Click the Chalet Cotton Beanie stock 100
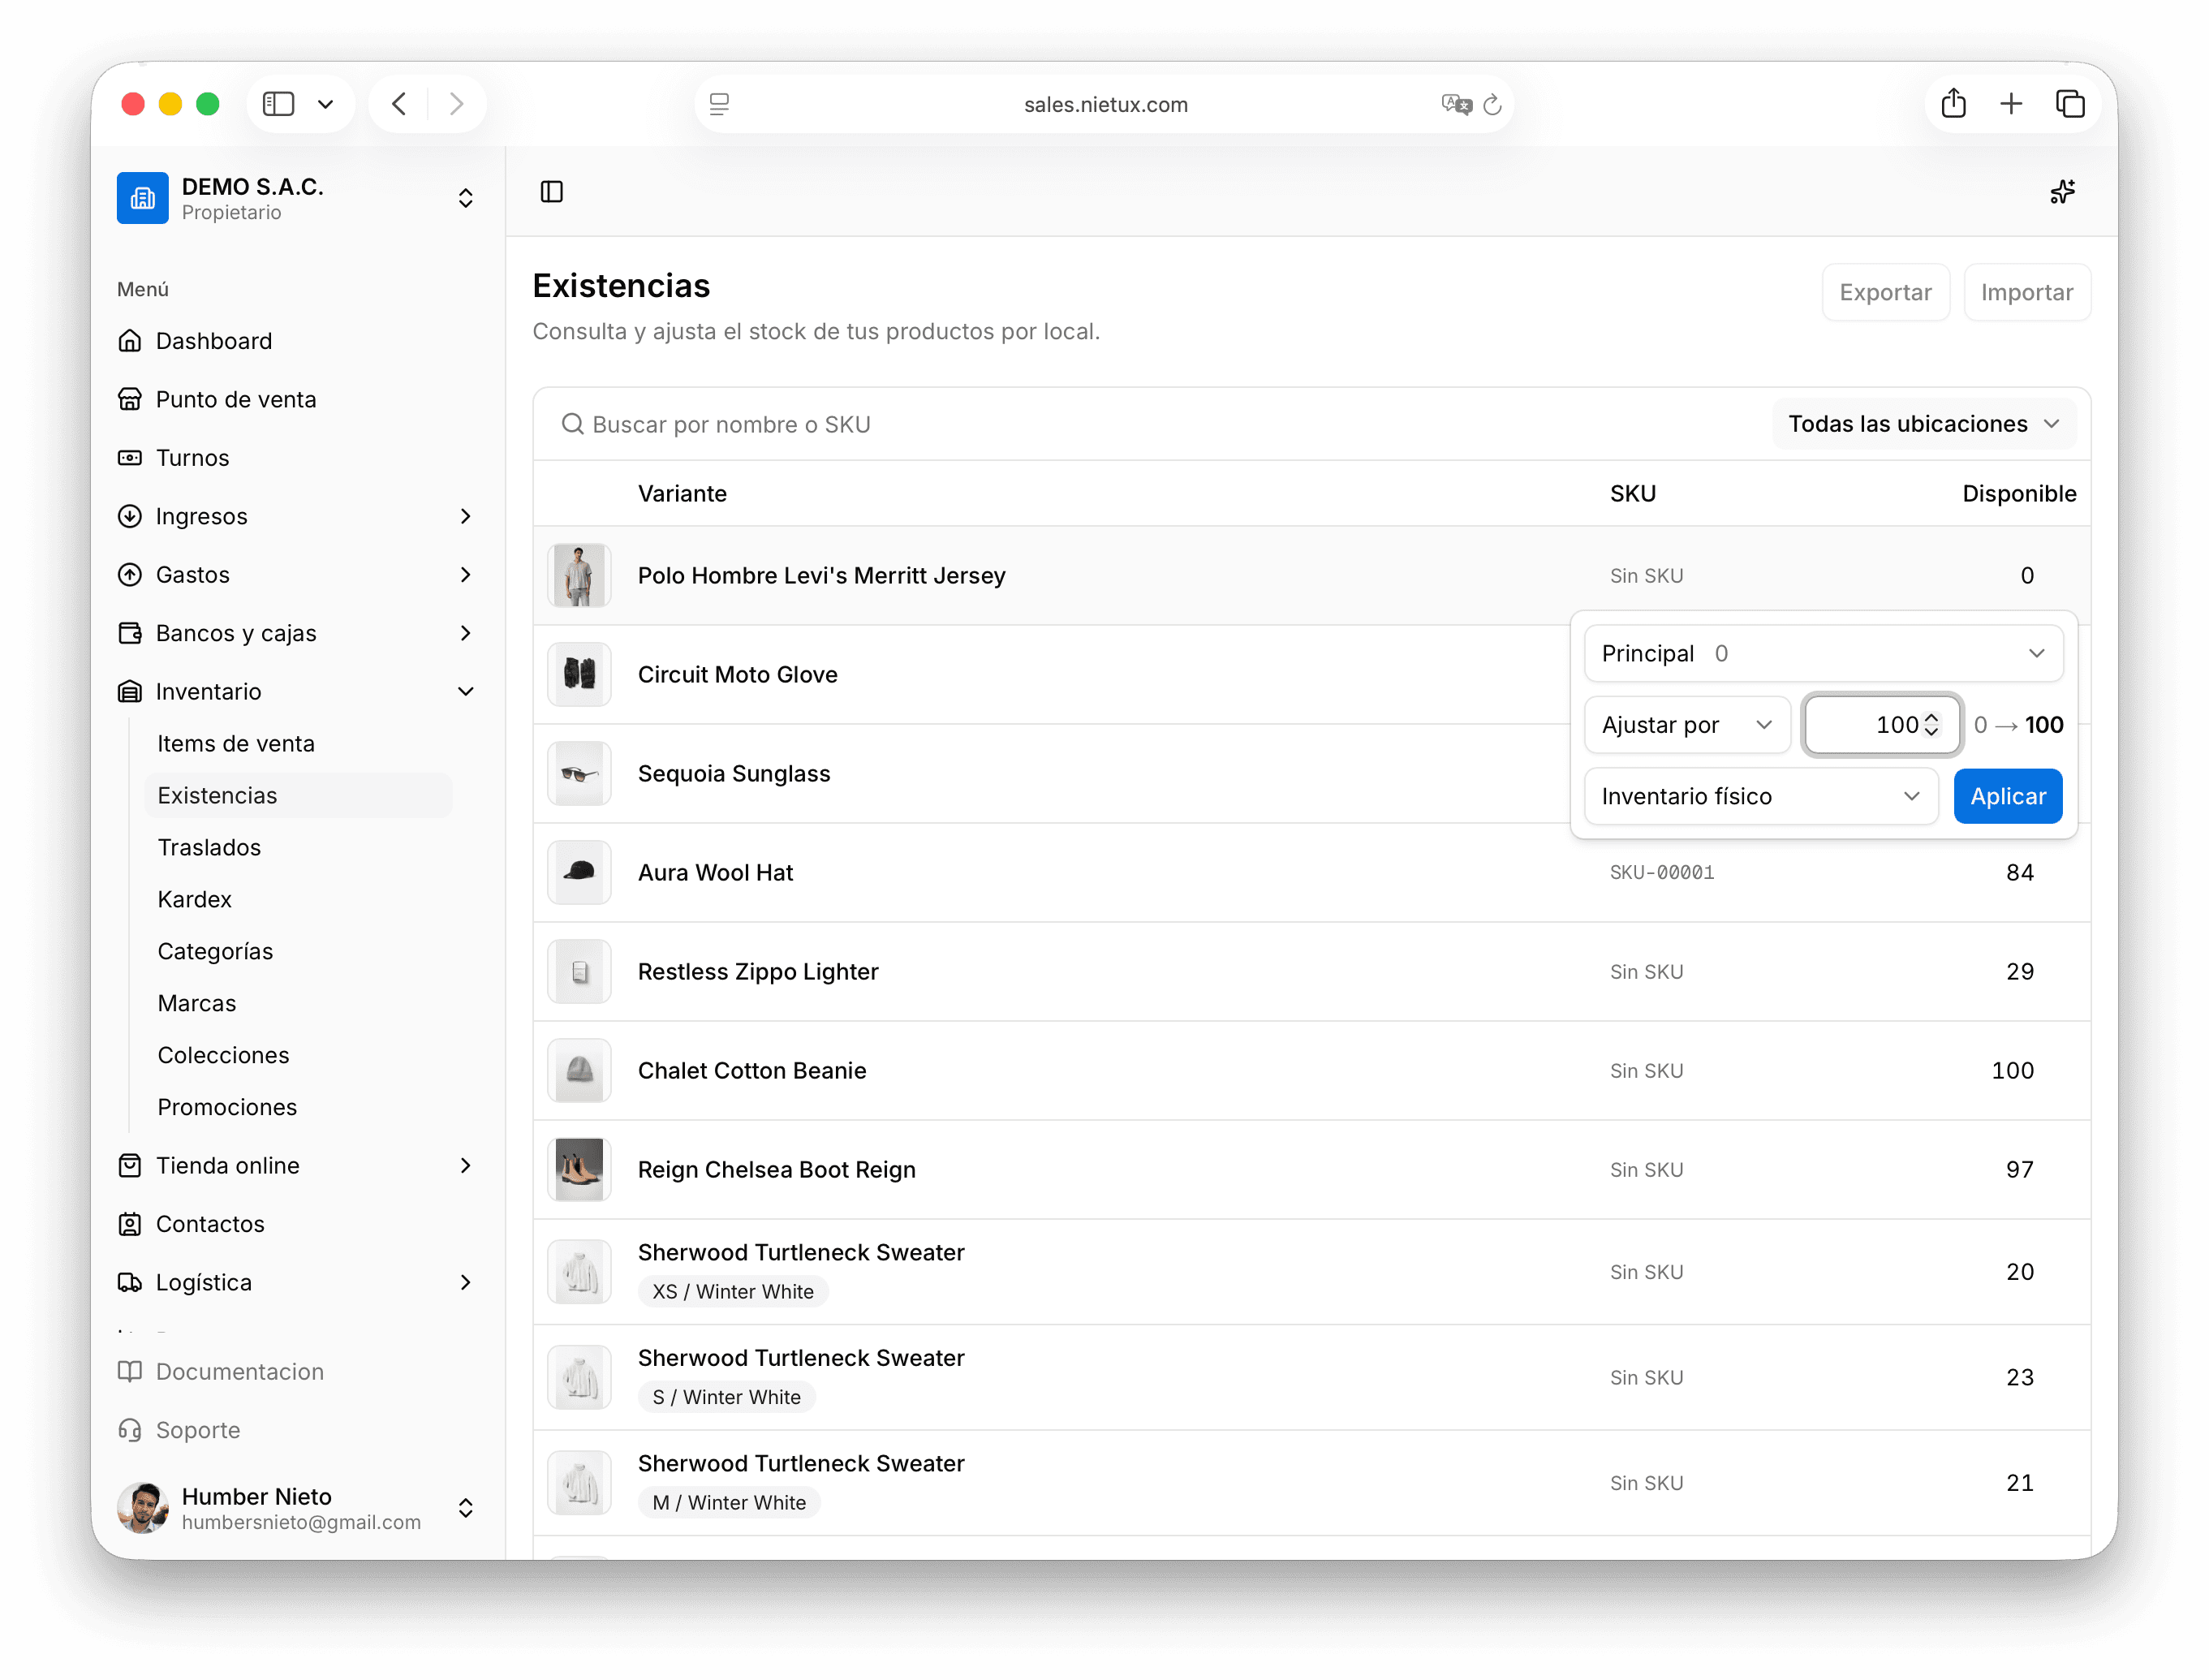Screen dimensions: 2209x1680 pos(2012,1070)
